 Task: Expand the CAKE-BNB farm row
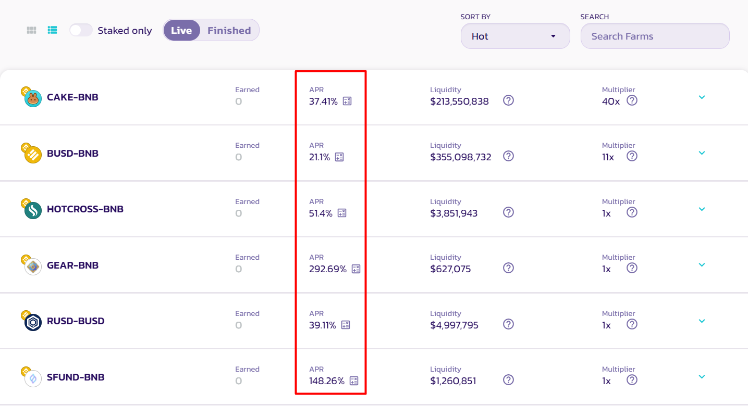click(702, 97)
